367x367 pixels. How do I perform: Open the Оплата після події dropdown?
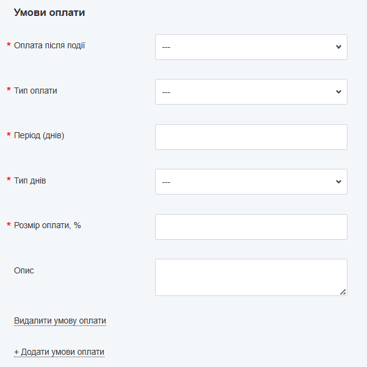(251, 47)
